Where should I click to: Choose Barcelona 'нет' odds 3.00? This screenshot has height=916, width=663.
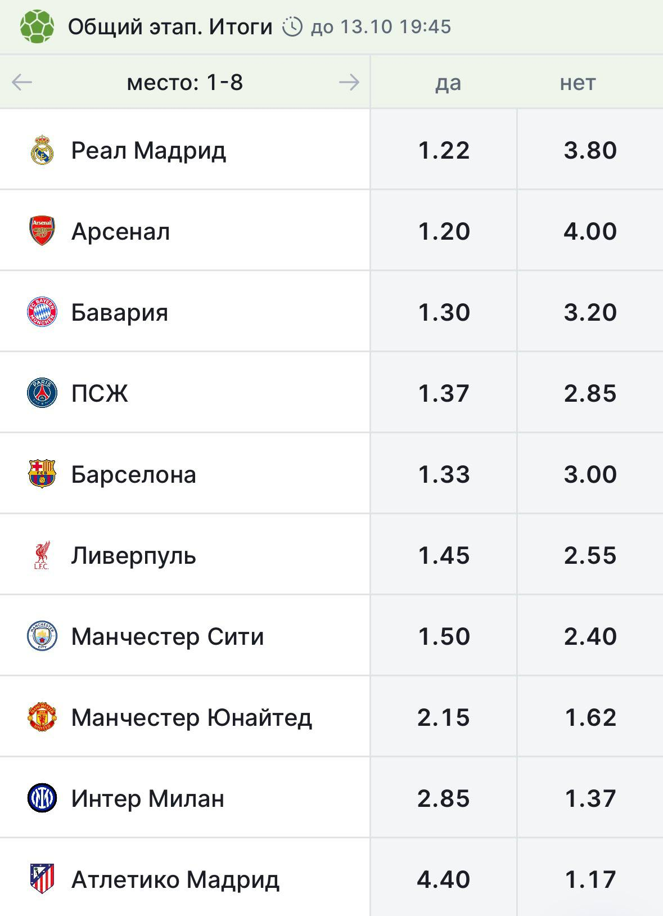pyautogui.click(x=590, y=474)
